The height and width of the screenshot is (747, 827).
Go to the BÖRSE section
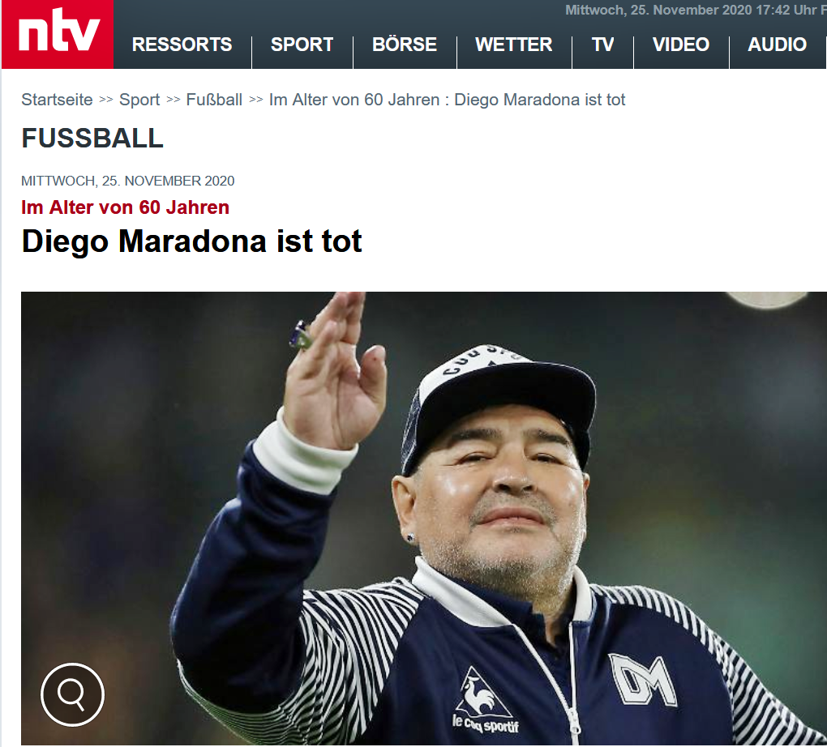click(405, 45)
